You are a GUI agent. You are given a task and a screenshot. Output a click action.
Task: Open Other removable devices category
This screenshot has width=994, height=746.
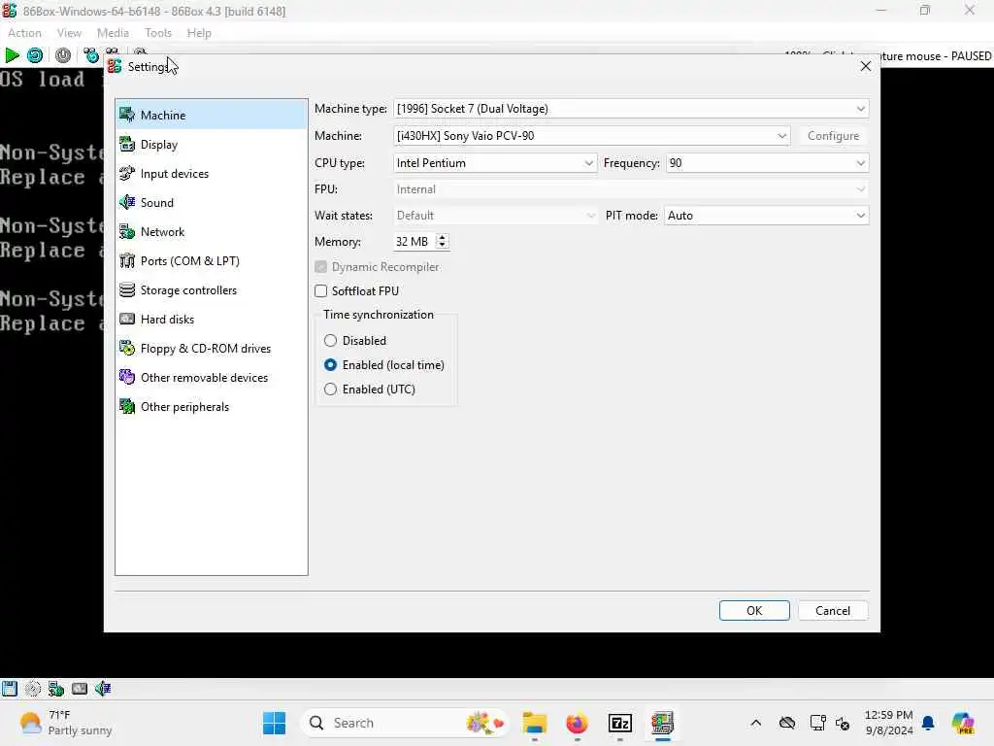(x=211, y=378)
